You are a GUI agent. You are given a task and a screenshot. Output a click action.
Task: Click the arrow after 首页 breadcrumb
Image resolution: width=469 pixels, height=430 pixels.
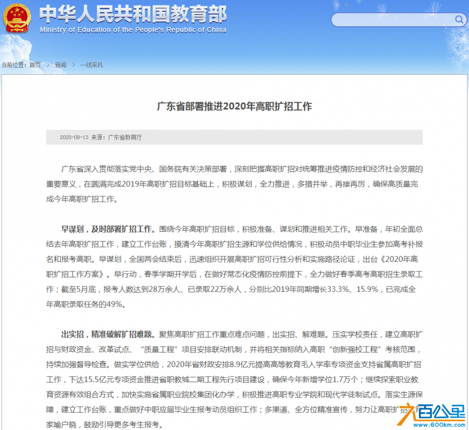[x=48, y=65]
